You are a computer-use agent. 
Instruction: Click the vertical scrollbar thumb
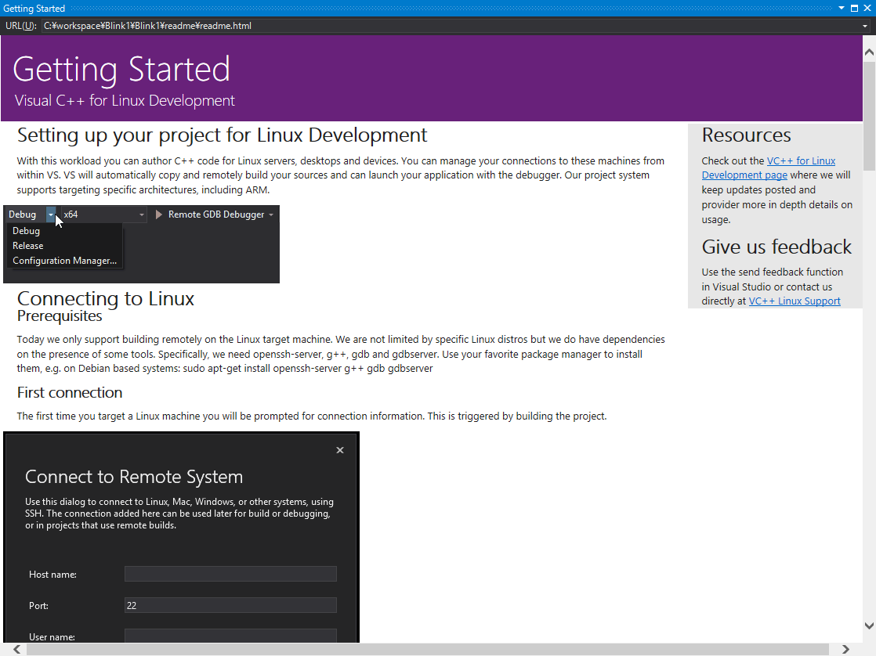pyautogui.click(x=869, y=114)
